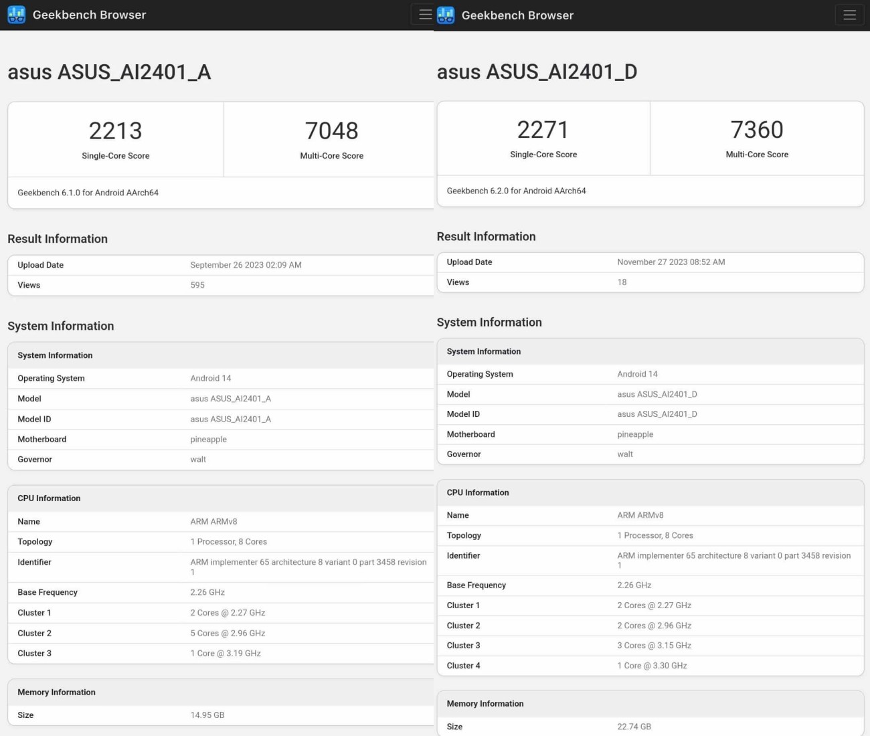Click 'Geekbench 6.2.0 for Android AArch64' text
Viewport: 870px width, 736px height.
[x=516, y=191]
